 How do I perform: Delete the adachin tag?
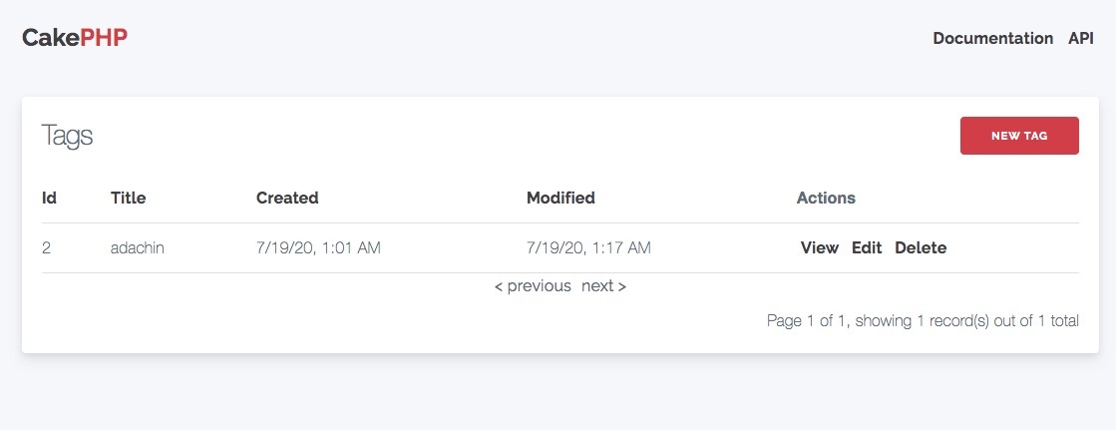coord(921,247)
